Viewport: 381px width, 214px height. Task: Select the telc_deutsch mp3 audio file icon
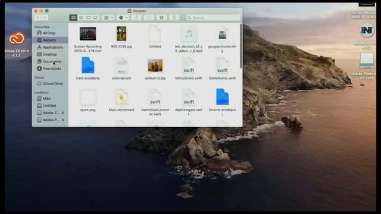pos(189,34)
